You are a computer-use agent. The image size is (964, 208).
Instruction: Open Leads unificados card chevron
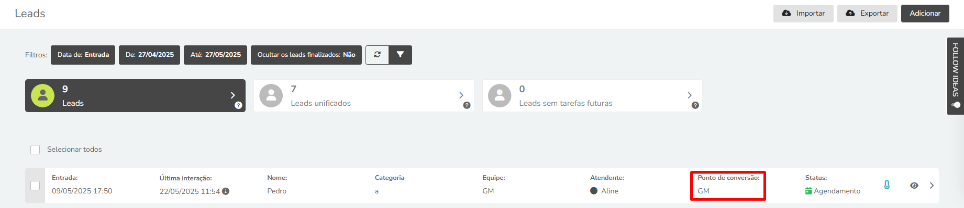coord(461,95)
